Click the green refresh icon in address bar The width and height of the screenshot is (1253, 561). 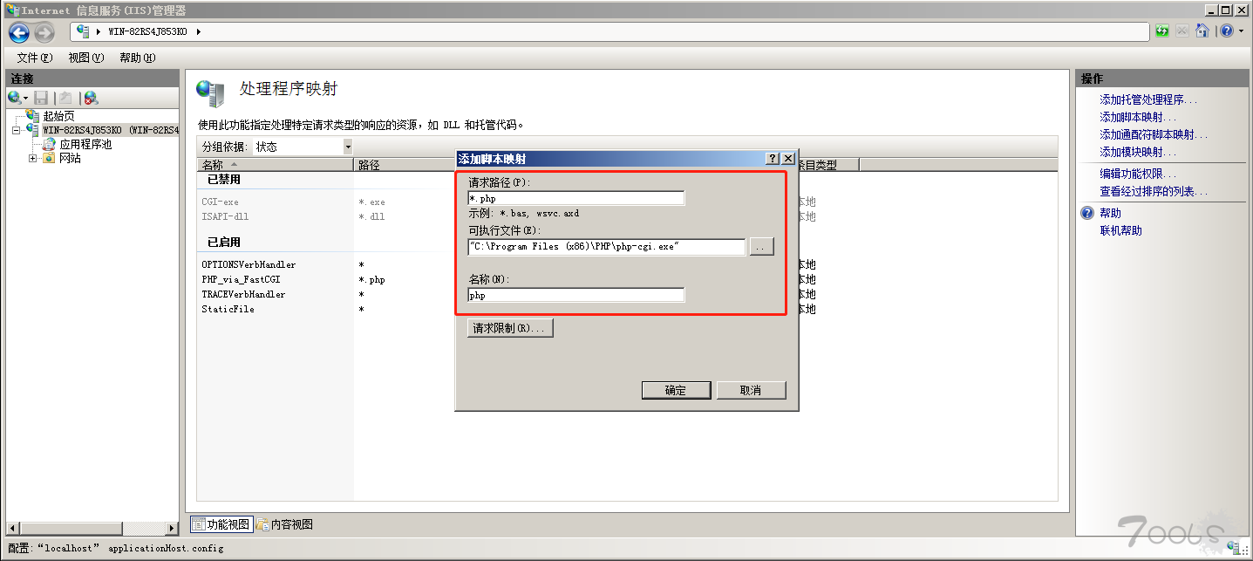click(1162, 31)
